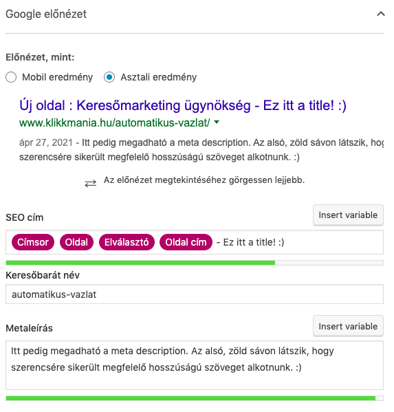Select the Címsor variable tag
394x412 pixels.
click(33, 242)
